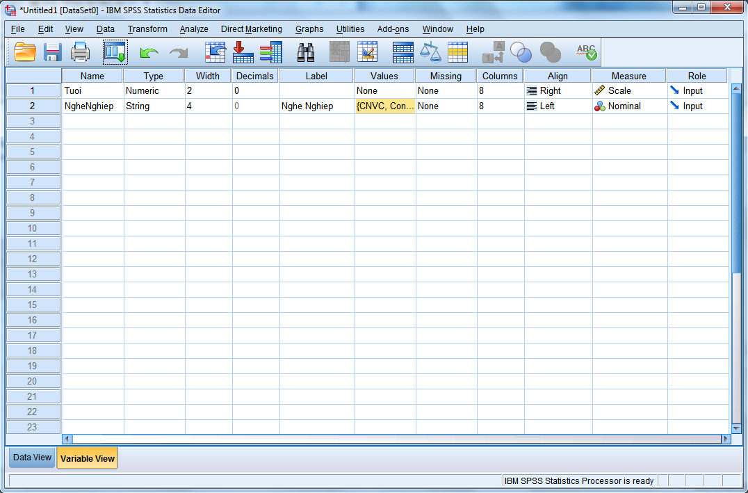Open the Recall recently used dialogs icon
748x493 pixels.
click(115, 52)
